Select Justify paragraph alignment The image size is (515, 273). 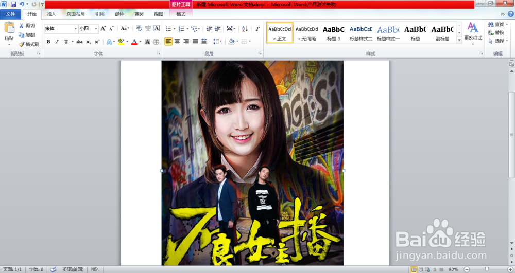coord(195,41)
